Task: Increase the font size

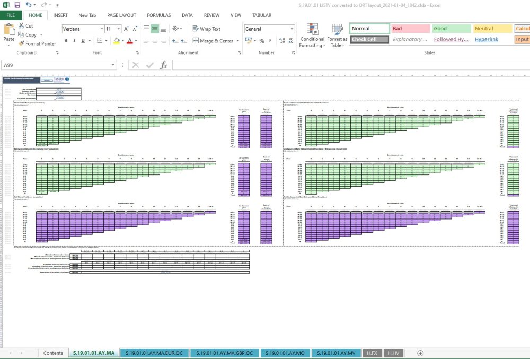Action: (x=126, y=29)
